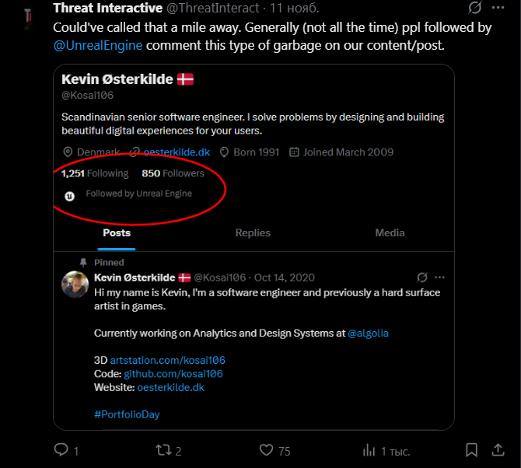Click the repost icon with count 2
The image size is (521, 468).
[164, 450]
